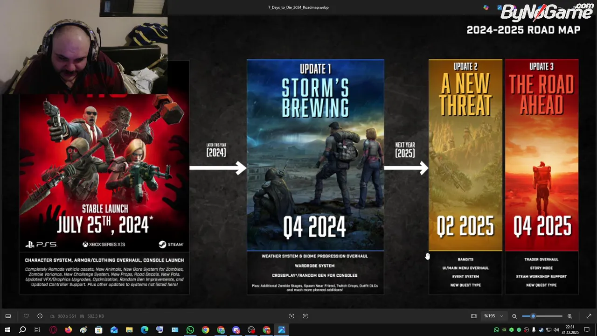
Task: Click the green hexagon K tray icon
Action: point(511,330)
